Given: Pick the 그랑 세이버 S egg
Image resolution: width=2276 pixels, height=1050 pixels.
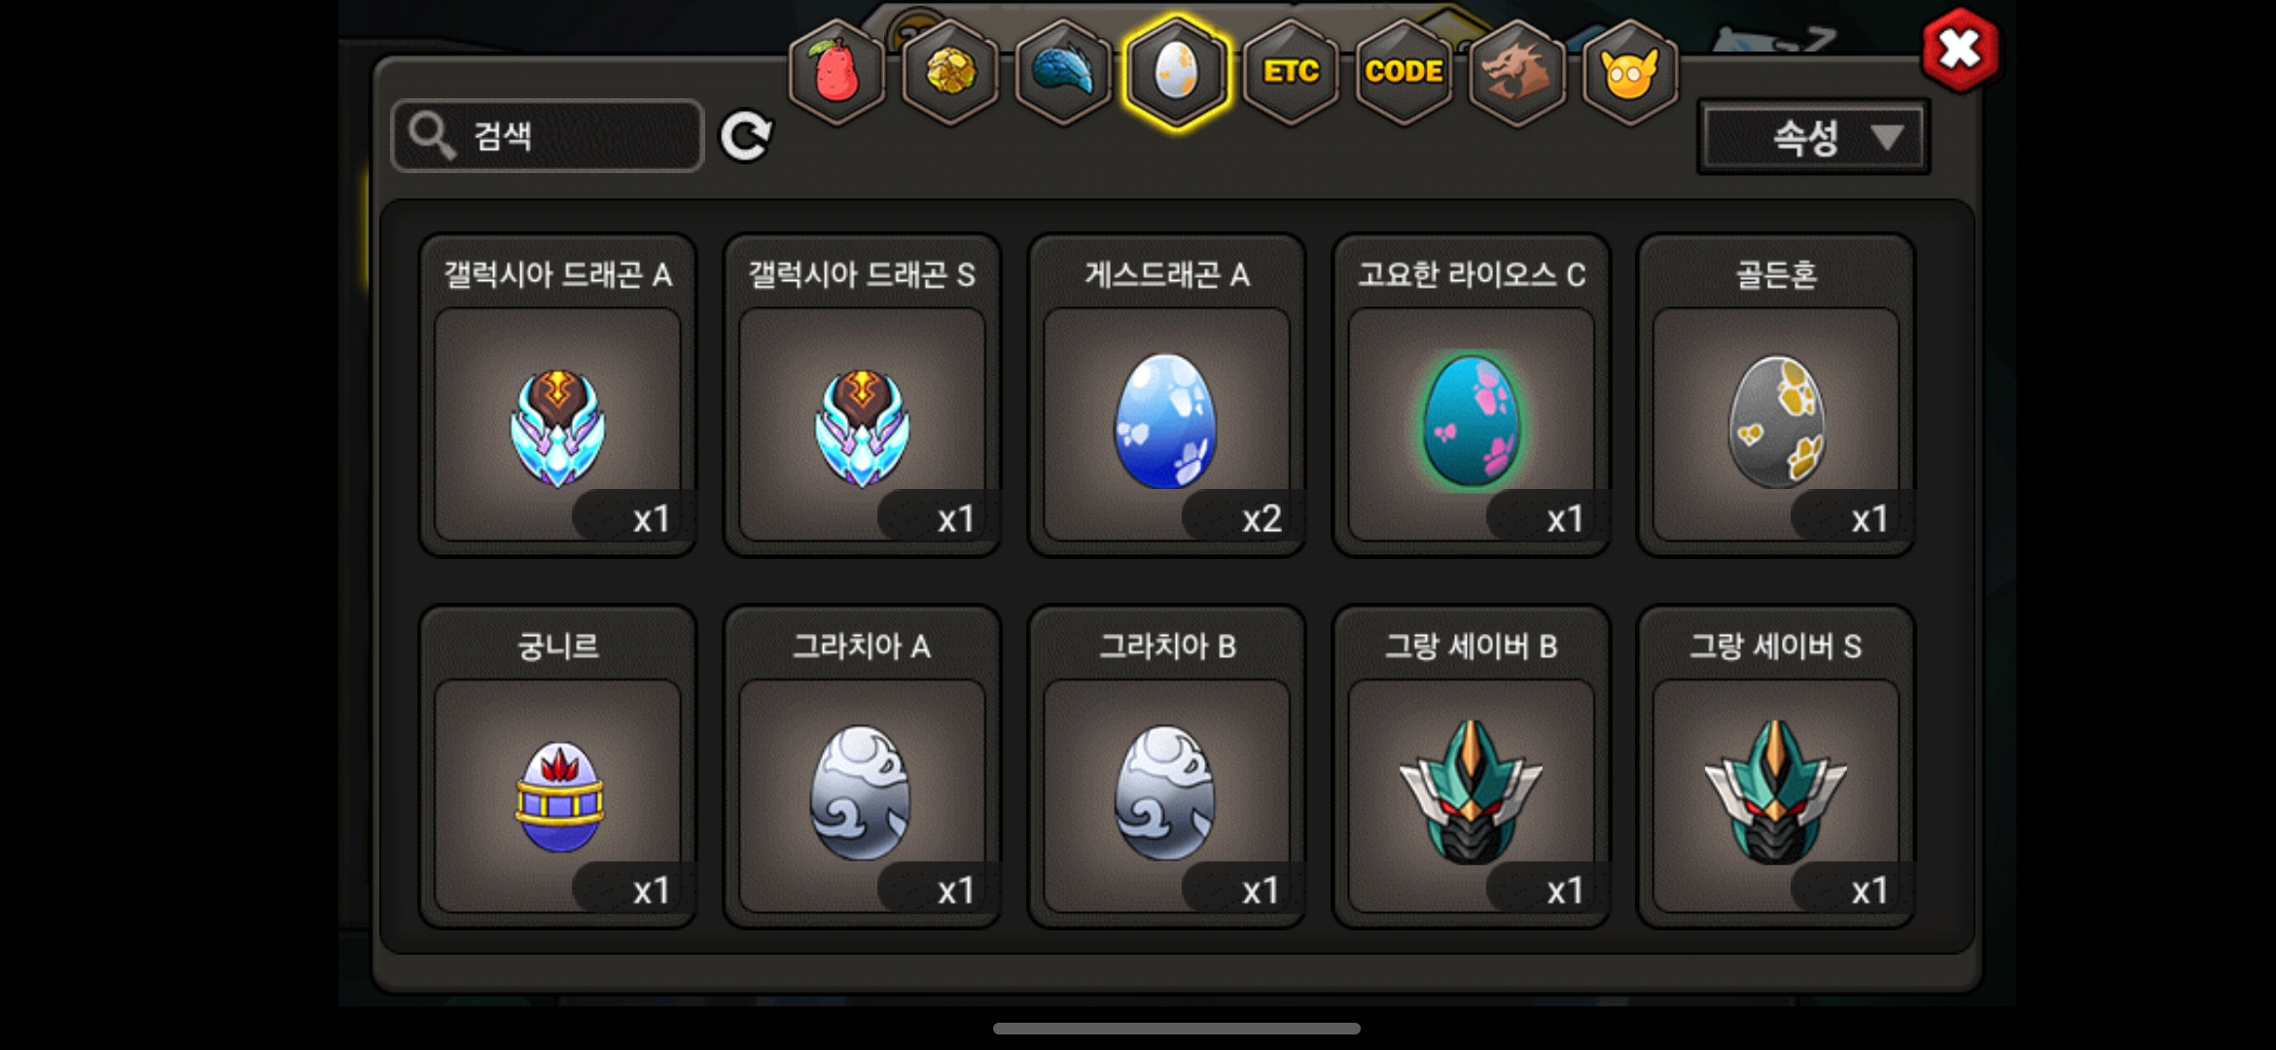Looking at the screenshot, I should (1776, 766).
